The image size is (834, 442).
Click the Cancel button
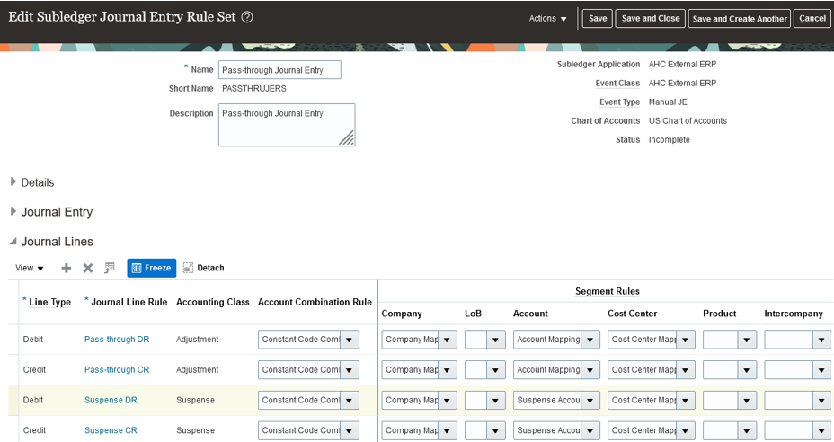pos(812,19)
